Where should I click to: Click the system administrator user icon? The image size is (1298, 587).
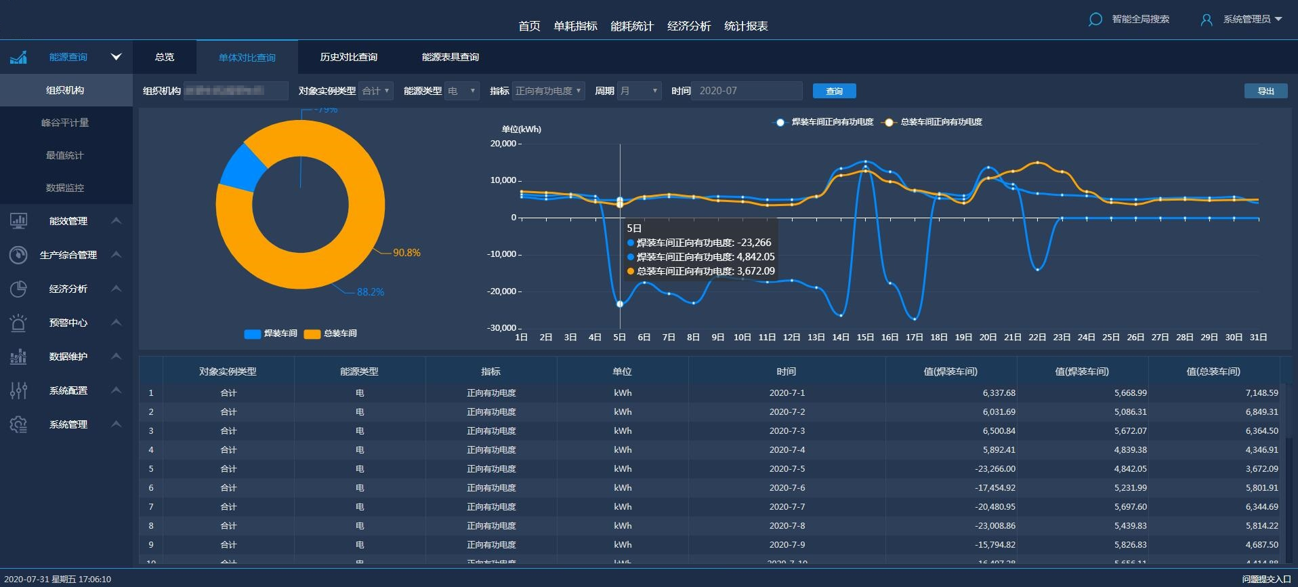(1206, 20)
